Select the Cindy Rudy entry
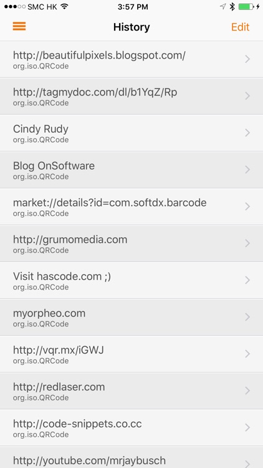Viewport: 263px width, 468px height. click(131, 133)
